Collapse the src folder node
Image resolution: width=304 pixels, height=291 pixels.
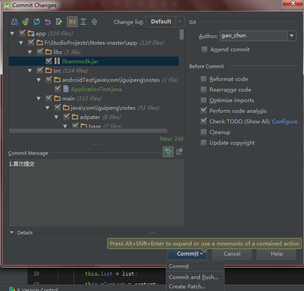(30, 71)
